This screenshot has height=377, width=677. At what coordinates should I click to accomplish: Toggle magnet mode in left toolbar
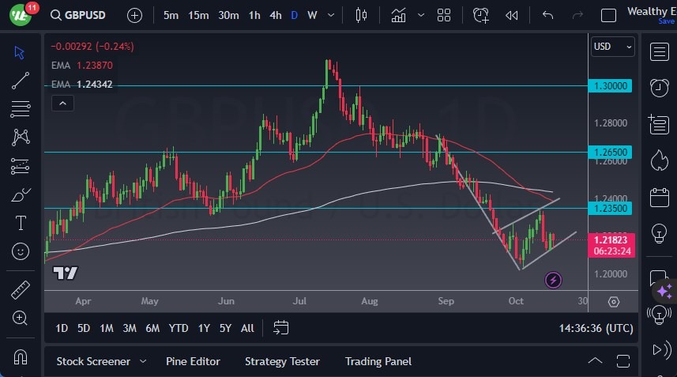coord(21,356)
